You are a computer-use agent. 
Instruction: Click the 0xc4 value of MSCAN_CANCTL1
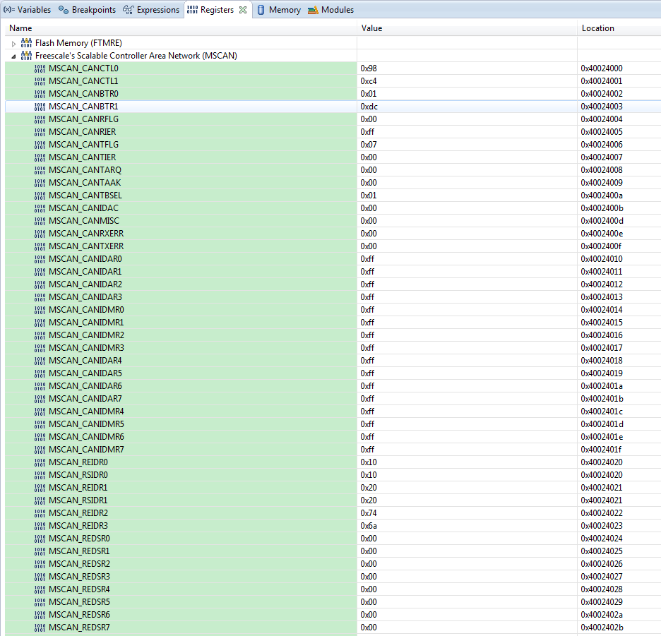(x=369, y=81)
